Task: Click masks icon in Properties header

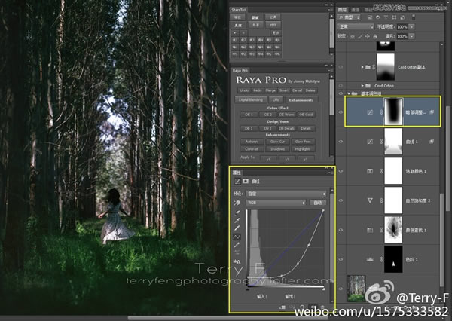Action: [x=246, y=181]
